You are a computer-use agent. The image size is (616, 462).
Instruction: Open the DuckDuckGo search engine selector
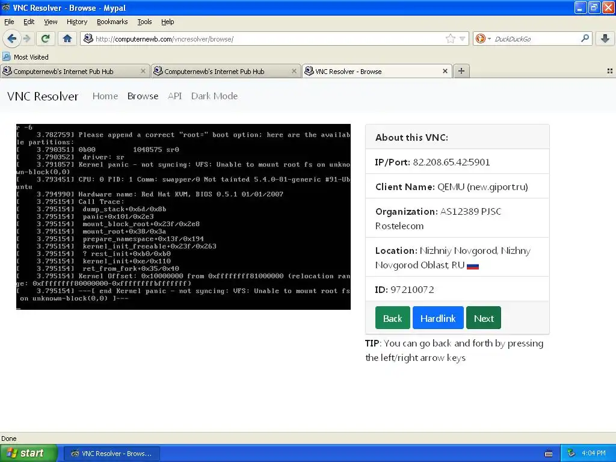[483, 39]
